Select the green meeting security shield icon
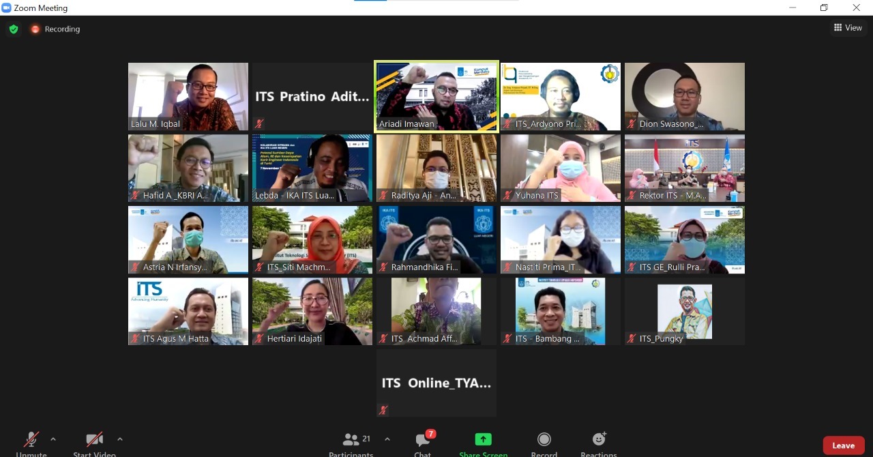Image resolution: width=873 pixels, height=457 pixels. [x=13, y=29]
